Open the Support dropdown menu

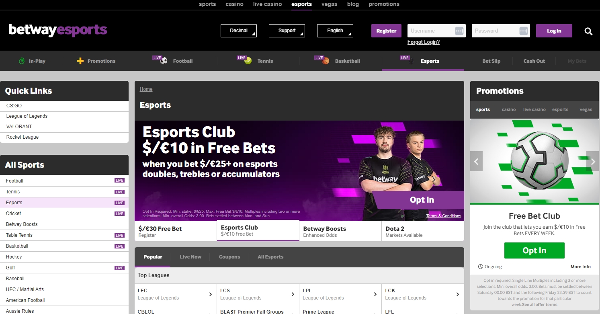point(287,31)
